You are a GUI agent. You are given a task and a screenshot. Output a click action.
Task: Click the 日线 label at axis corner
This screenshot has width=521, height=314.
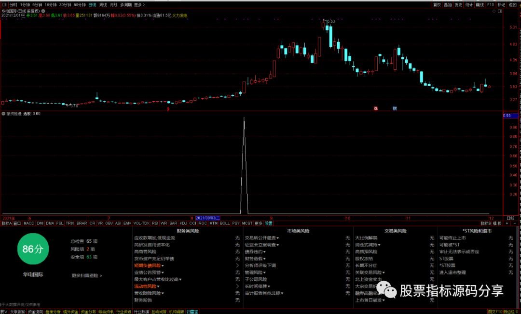[510, 218]
